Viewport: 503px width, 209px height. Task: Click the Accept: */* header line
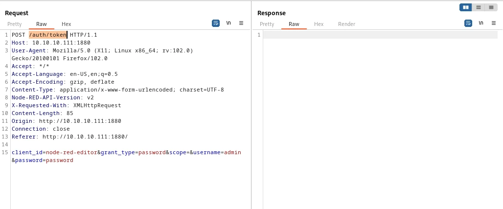31,66
